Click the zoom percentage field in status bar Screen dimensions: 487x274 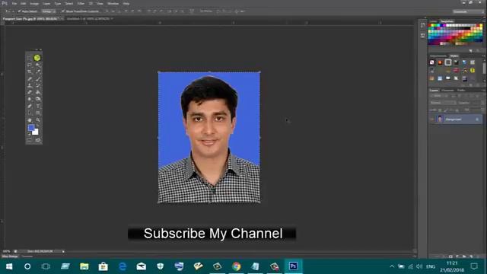click(x=6, y=251)
